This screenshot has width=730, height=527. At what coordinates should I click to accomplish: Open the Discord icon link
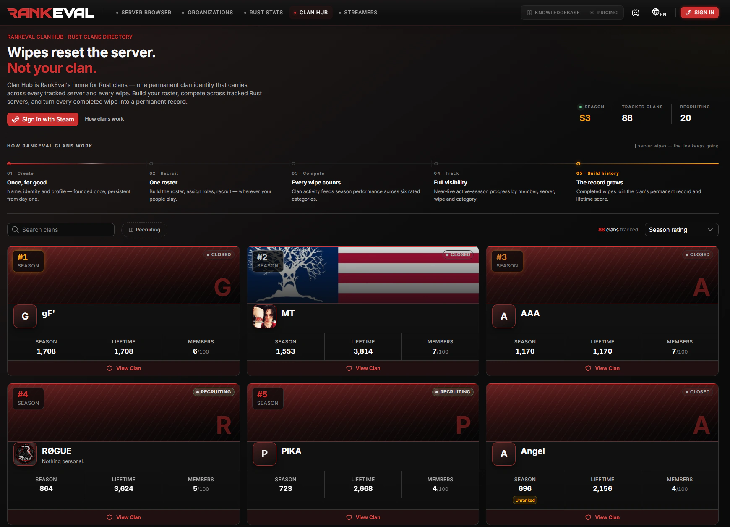click(636, 13)
